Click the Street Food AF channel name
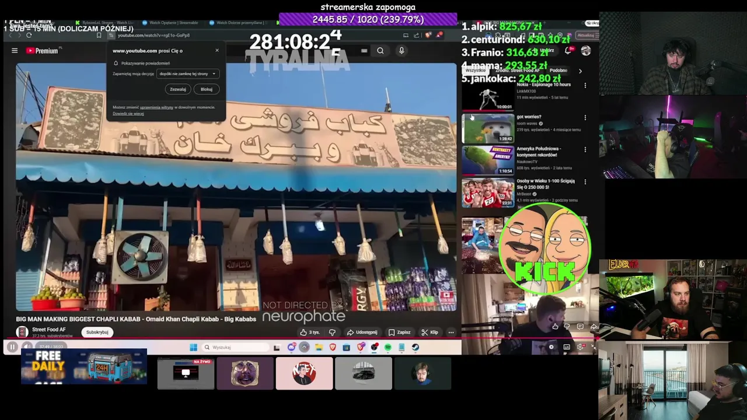 (x=49, y=330)
